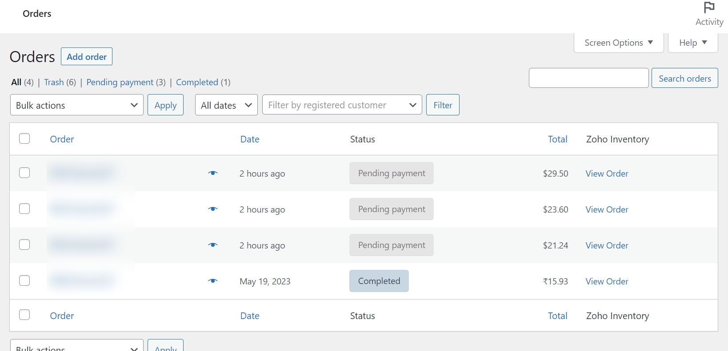Image resolution: width=728 pixels, height=351 pixels.
Task: Show Pending payment orders filter
Action: pos(120,82)
